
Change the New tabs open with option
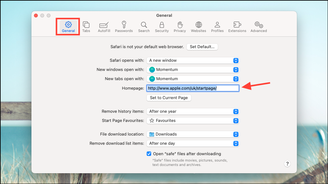tap(192, 79)
